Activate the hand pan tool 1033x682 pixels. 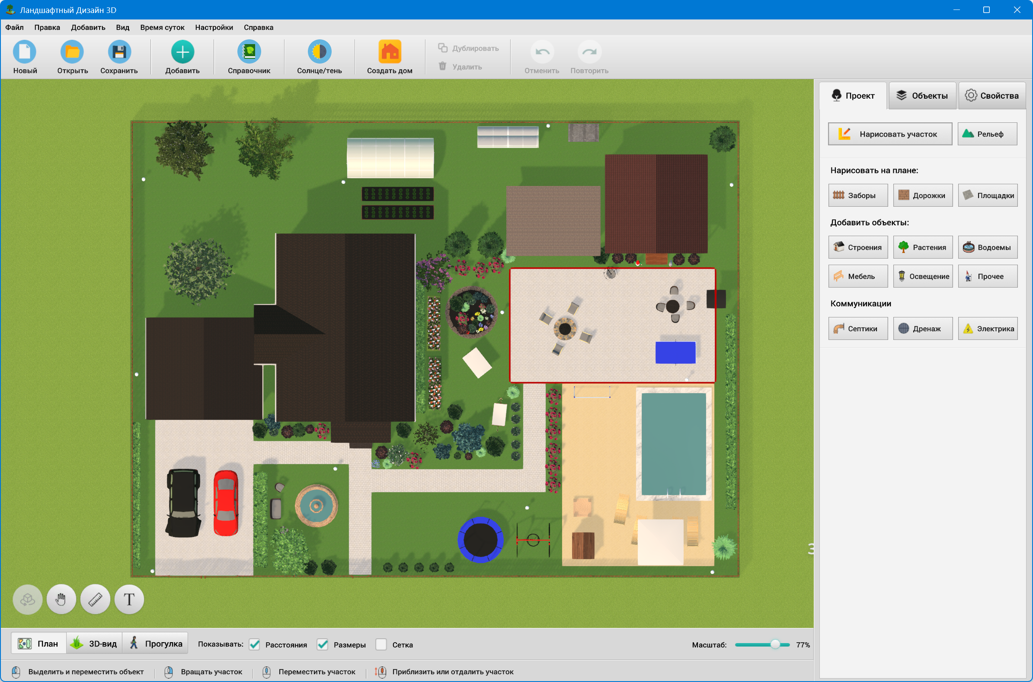tap(61, 599)
